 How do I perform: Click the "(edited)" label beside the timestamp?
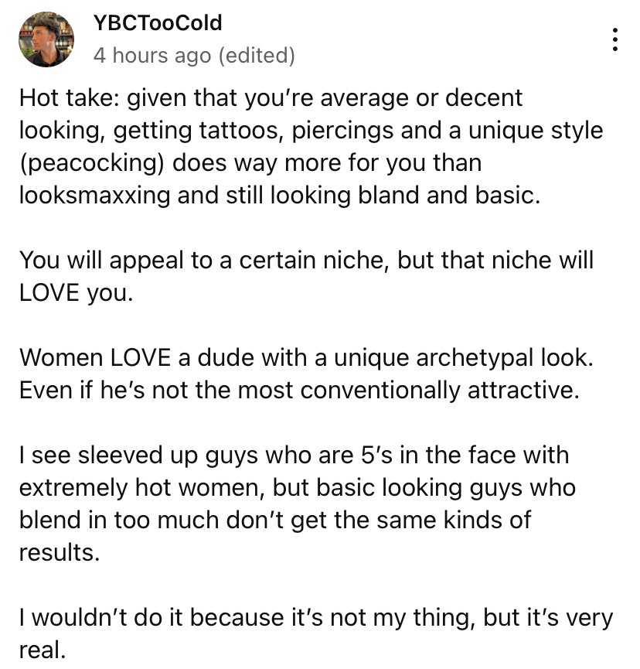point(257,56)
